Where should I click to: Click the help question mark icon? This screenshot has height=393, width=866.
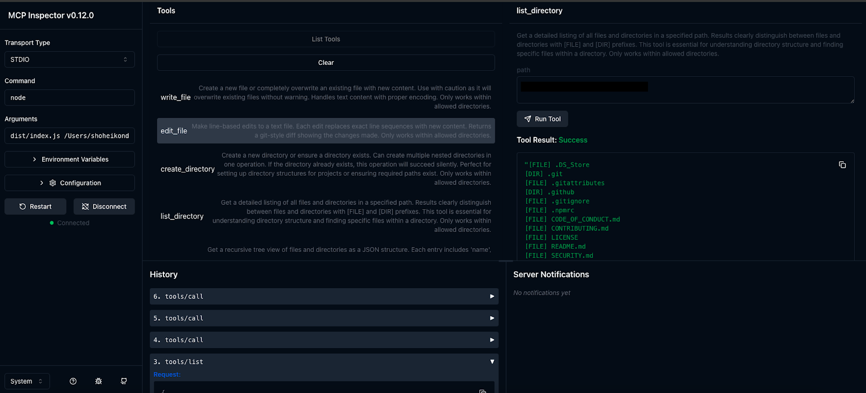(x=73, y=381)
